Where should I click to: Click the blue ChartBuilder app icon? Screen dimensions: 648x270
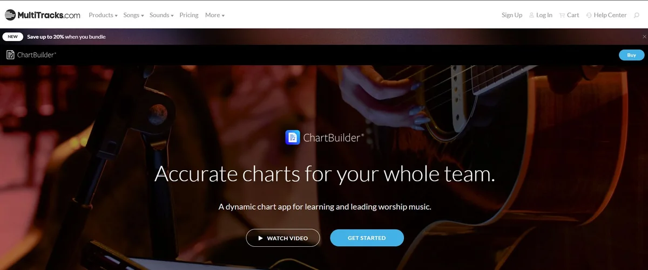[x=292, y=137]
